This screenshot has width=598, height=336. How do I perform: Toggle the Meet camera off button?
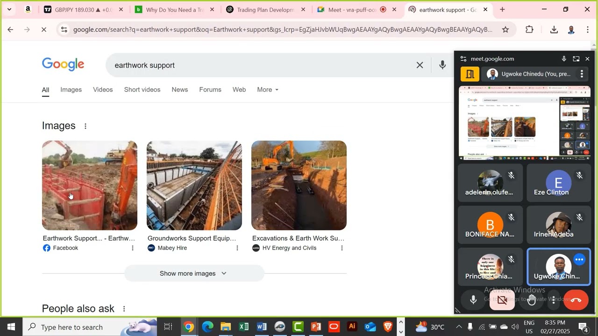(502, 300)
